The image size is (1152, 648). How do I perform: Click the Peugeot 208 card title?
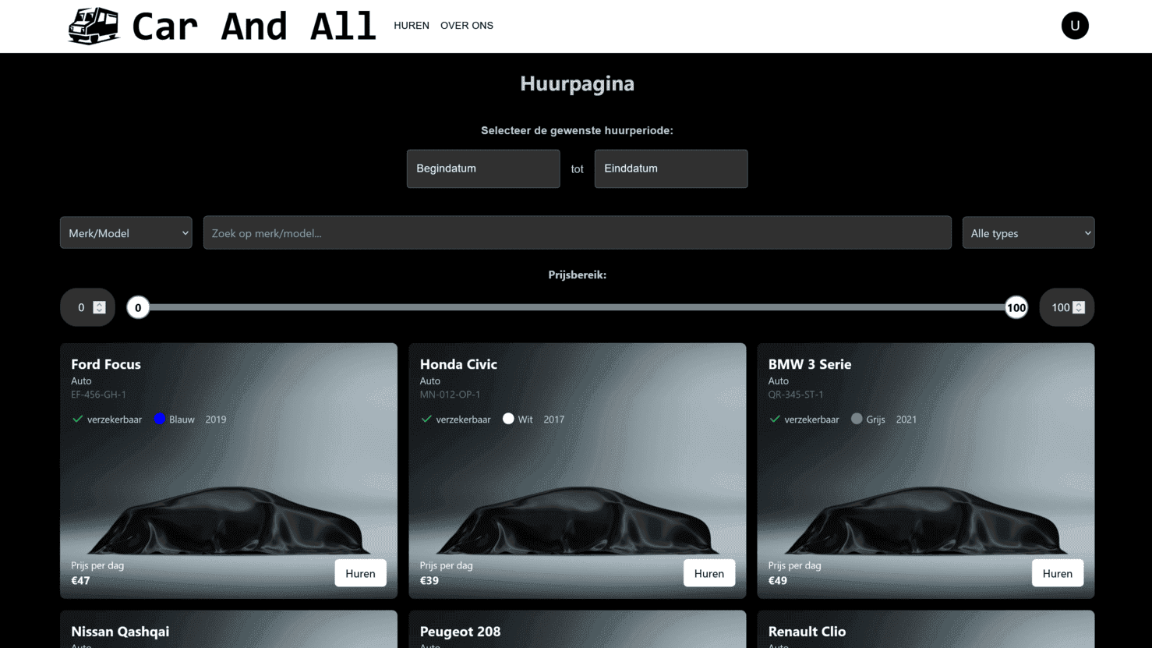pos(460,632)
